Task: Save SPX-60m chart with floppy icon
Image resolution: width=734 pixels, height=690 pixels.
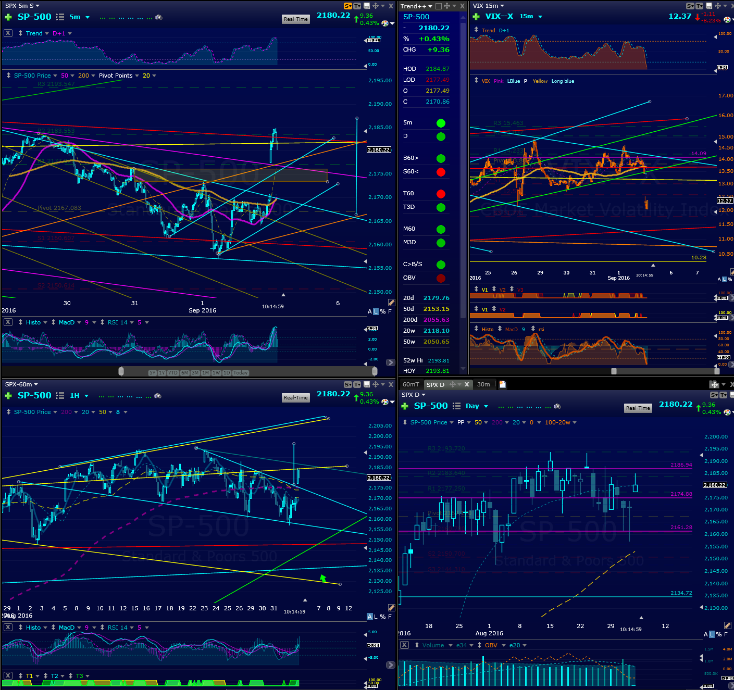Action: [367, 384]
